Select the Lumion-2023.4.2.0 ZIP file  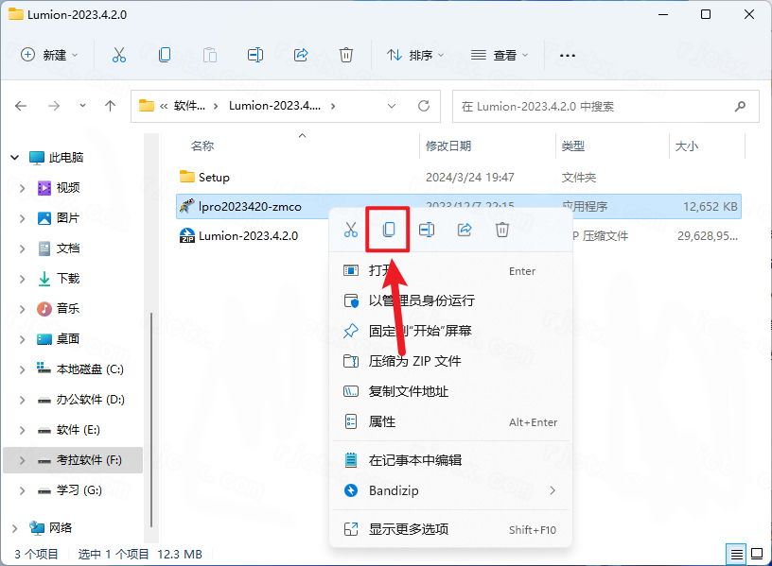pos(239,236)
